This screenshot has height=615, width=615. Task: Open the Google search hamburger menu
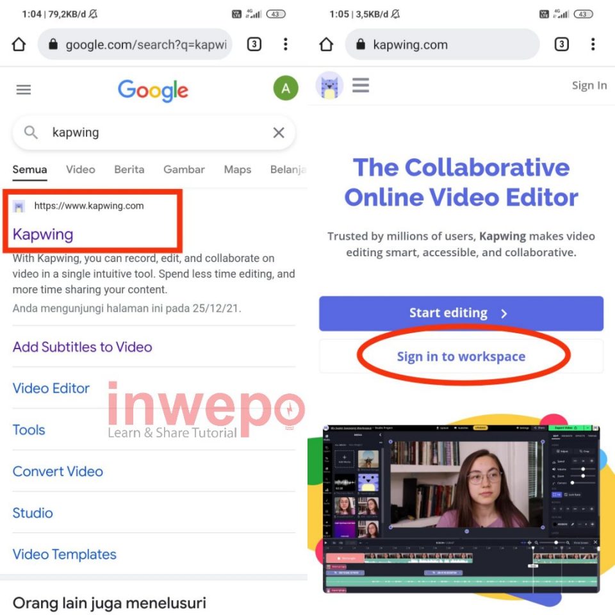pos(23,89)
